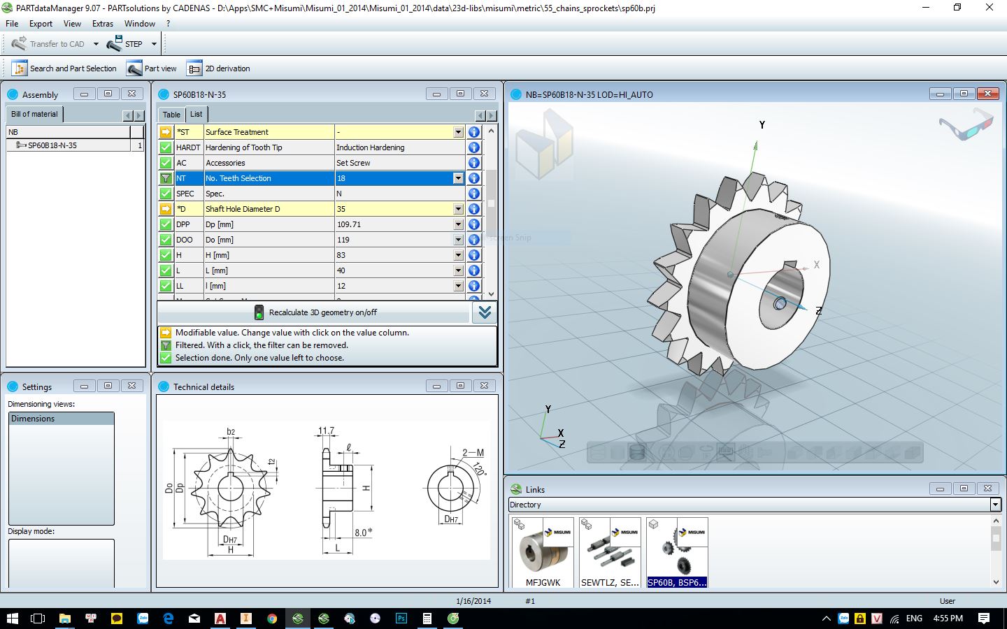
Task: Open Search and Part Selection
Action: tap(64, 68)
